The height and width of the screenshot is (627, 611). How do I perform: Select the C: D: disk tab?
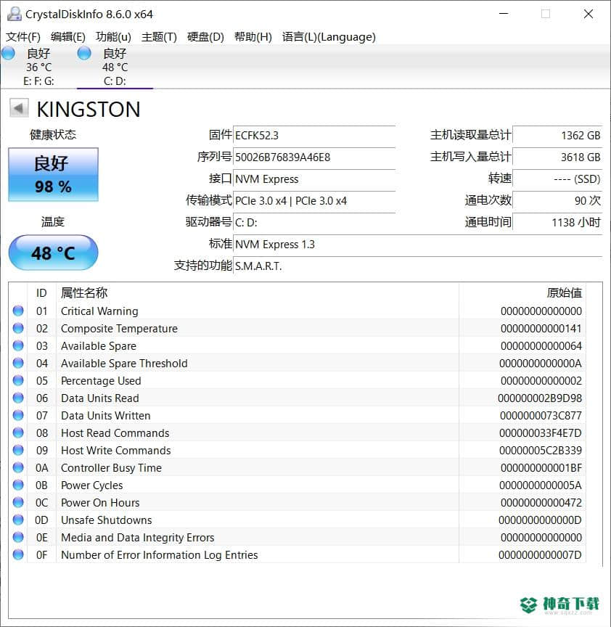[x=115, y=67]
